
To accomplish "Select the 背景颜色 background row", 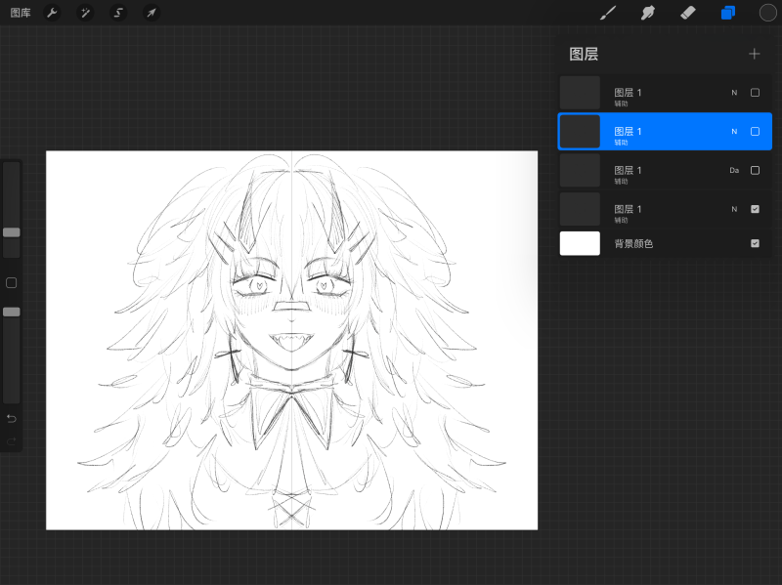I will coord(665,243).
